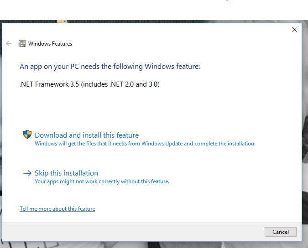Click the Windows Update description text
This screenshot has width=308, height=248.
145,144
